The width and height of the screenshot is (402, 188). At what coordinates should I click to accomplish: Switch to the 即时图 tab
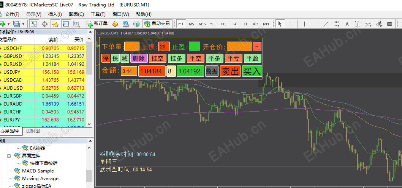pyautogui.click(x=33, y=131)
